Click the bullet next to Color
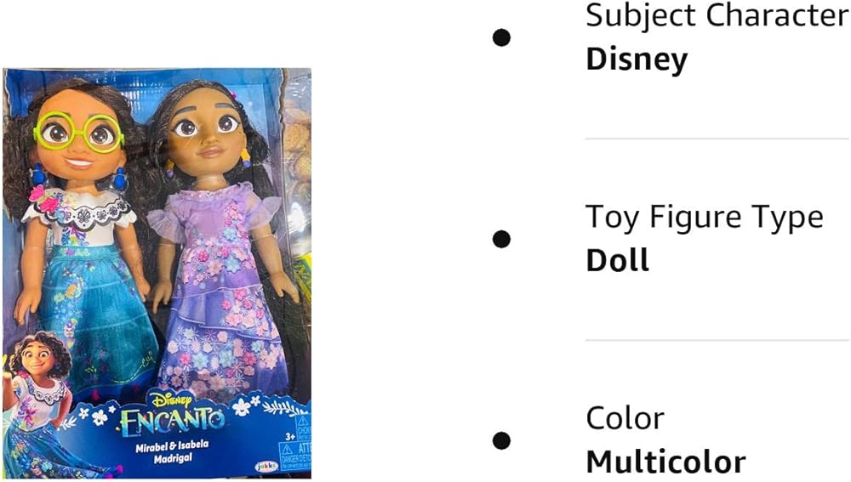The height and width of the screenshot is (482, 851). click(501, 440)
